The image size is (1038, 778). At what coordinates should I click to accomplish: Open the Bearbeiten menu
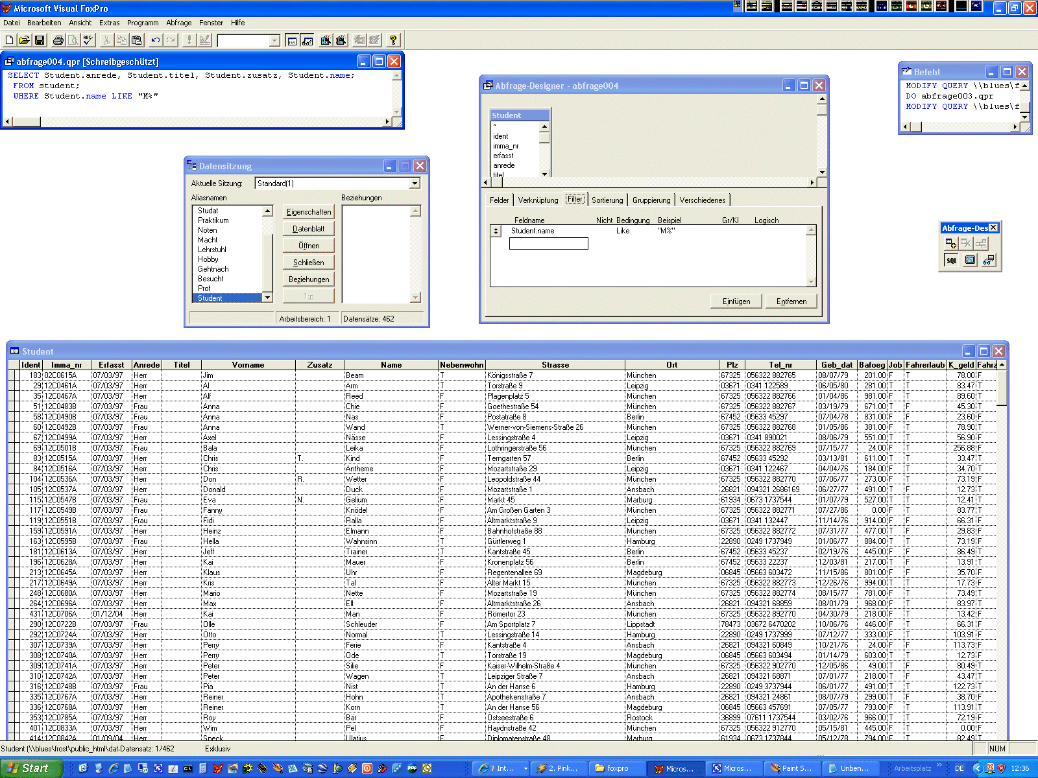pyautogui.click(x=44, y=23)
